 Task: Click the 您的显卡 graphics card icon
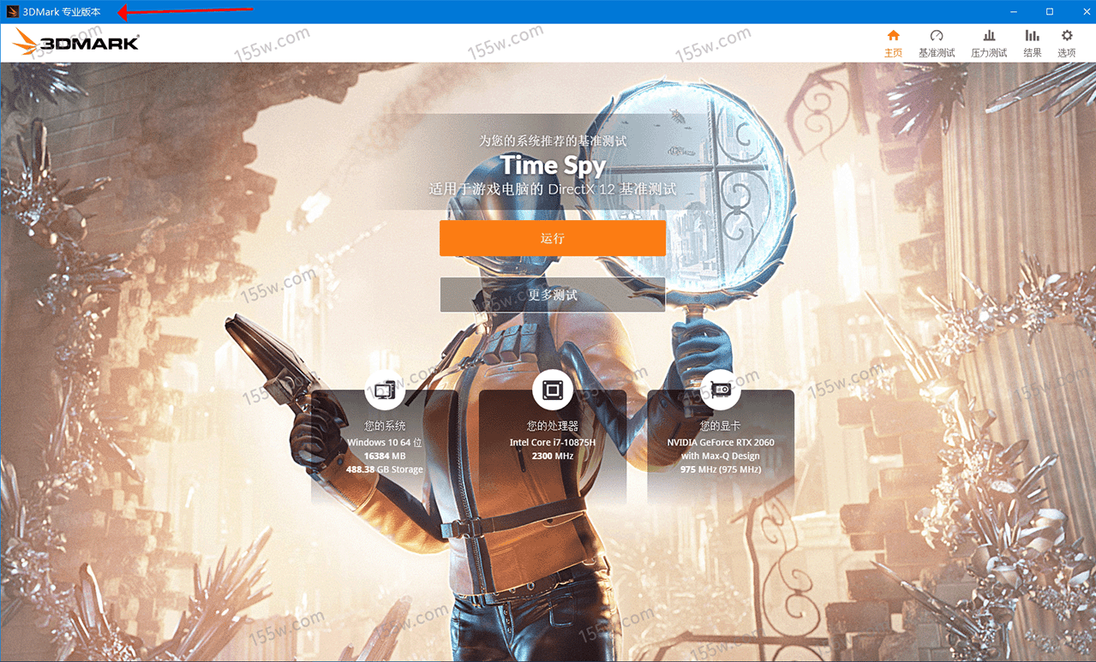tap(721, 391)
